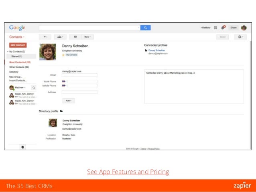Go back with the back arrow toolbar button
256x192 pixels.
pos(45,37)
